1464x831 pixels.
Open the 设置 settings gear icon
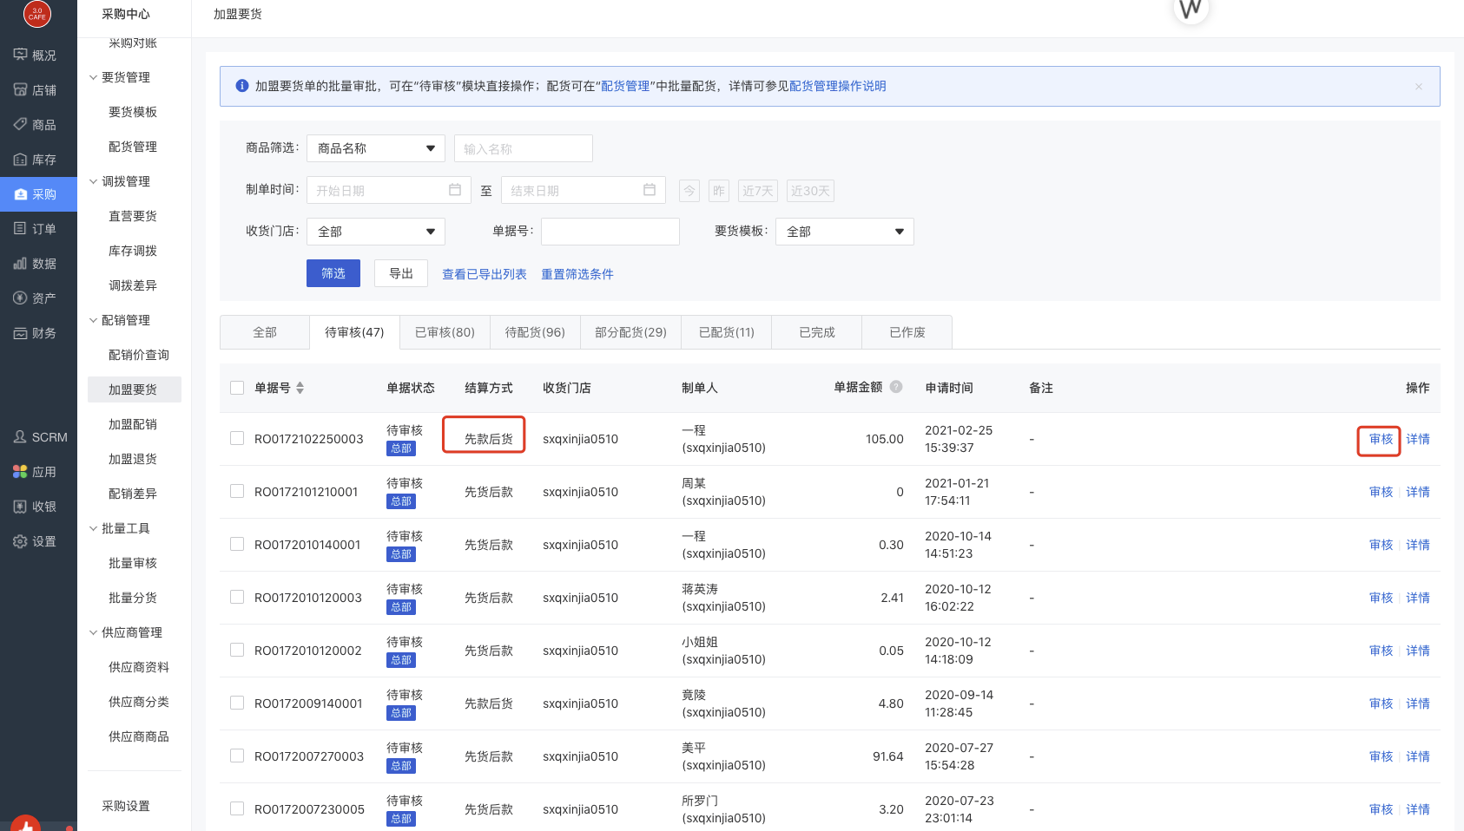click(x=21, y=540)
